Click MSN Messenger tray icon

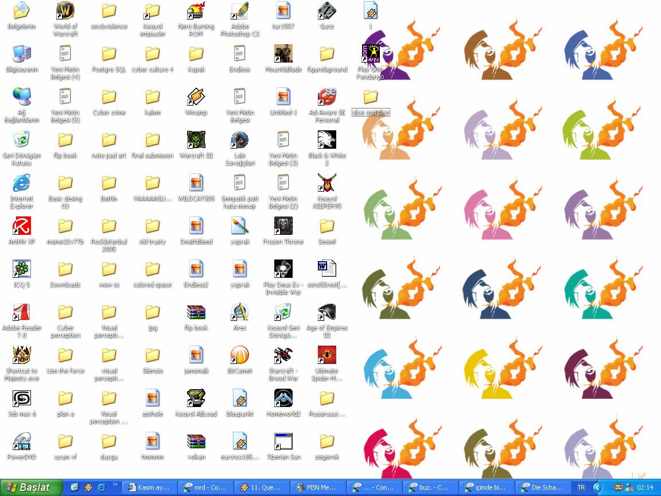click(x=629, y=487)
